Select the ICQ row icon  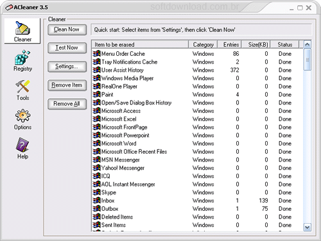(x=96, y=176)
